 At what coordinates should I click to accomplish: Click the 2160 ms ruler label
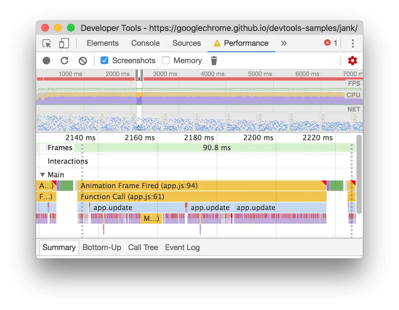[140, 138]
